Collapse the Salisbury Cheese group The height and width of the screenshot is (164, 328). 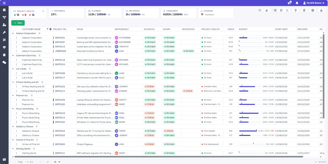coord(13,126)
